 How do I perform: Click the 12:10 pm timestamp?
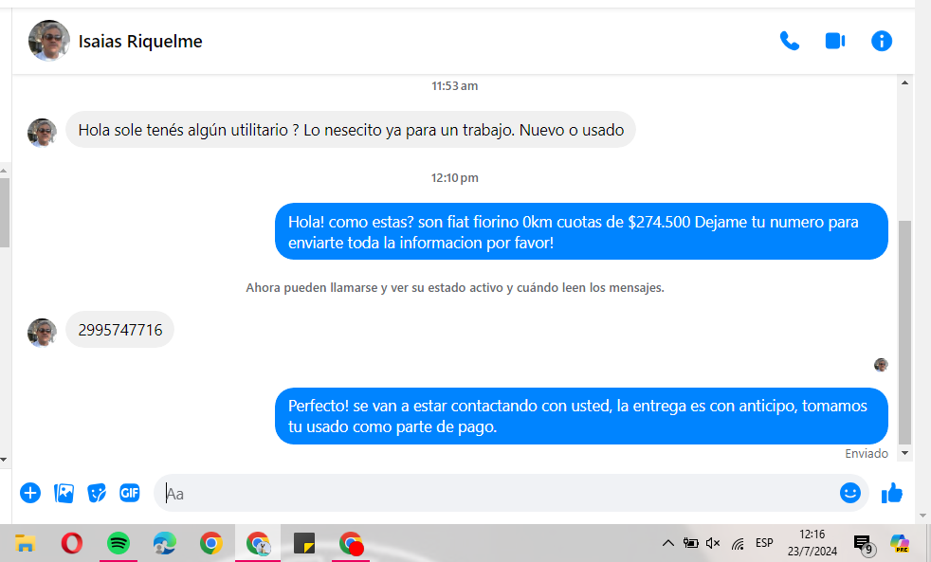click(x=455, y=178)
